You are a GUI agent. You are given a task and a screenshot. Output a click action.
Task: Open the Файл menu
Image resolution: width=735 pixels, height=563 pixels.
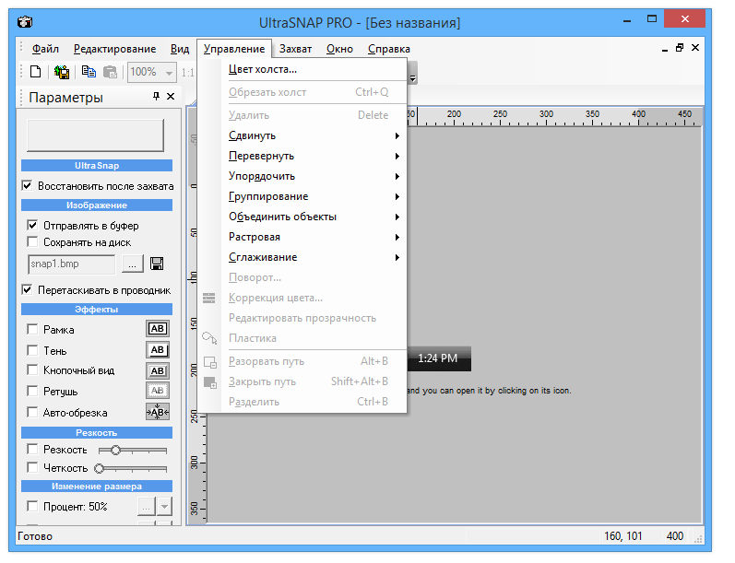pyautogui.click(x=45, y=49)
